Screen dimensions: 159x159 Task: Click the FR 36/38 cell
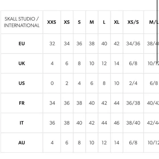coord(133,103)
